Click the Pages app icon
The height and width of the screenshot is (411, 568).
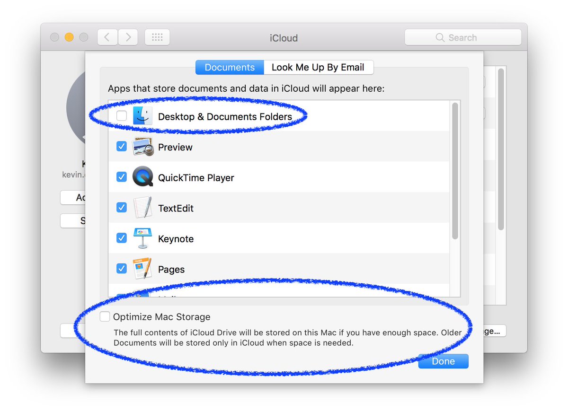142,269
